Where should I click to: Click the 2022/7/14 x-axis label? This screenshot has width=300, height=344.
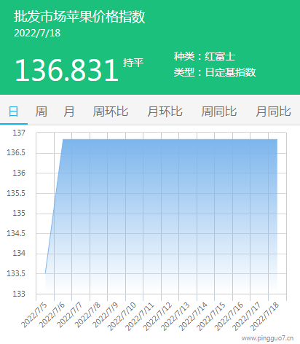[x=193, y=317]
